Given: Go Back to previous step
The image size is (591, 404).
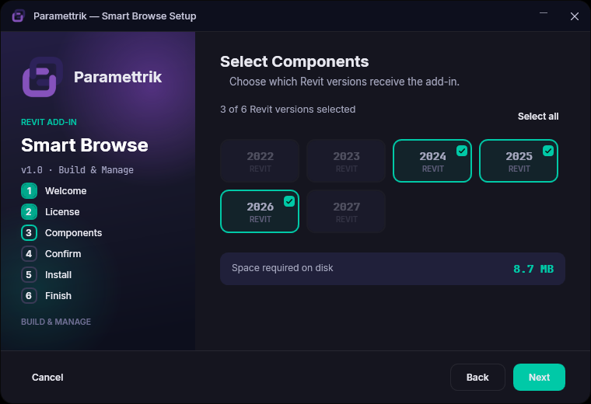Looking at the screenshot, I should (477, 377).
